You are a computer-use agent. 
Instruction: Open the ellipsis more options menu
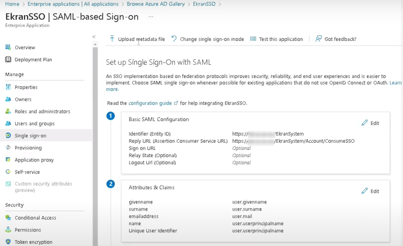pyautogui.click(x=151, y=17)
